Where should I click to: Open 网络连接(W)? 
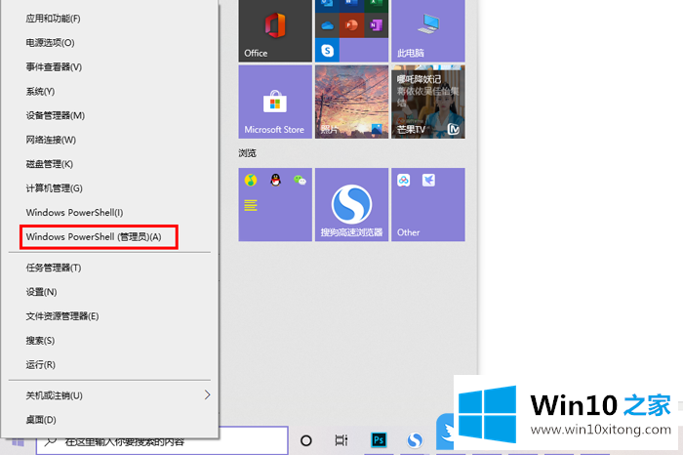click(109, 140)
